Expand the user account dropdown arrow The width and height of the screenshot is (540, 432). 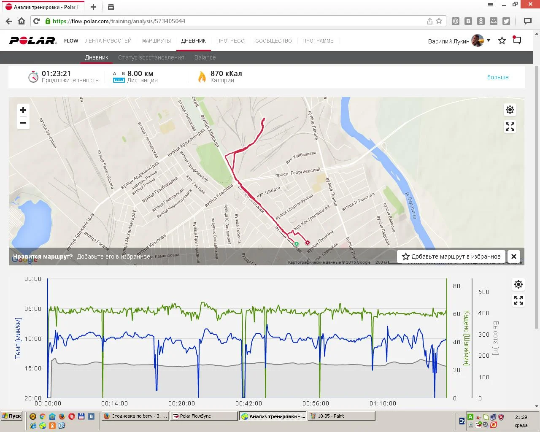tap(489, 40)
